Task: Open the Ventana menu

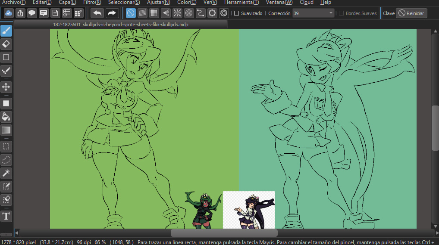Action: (x=279, y=3)
